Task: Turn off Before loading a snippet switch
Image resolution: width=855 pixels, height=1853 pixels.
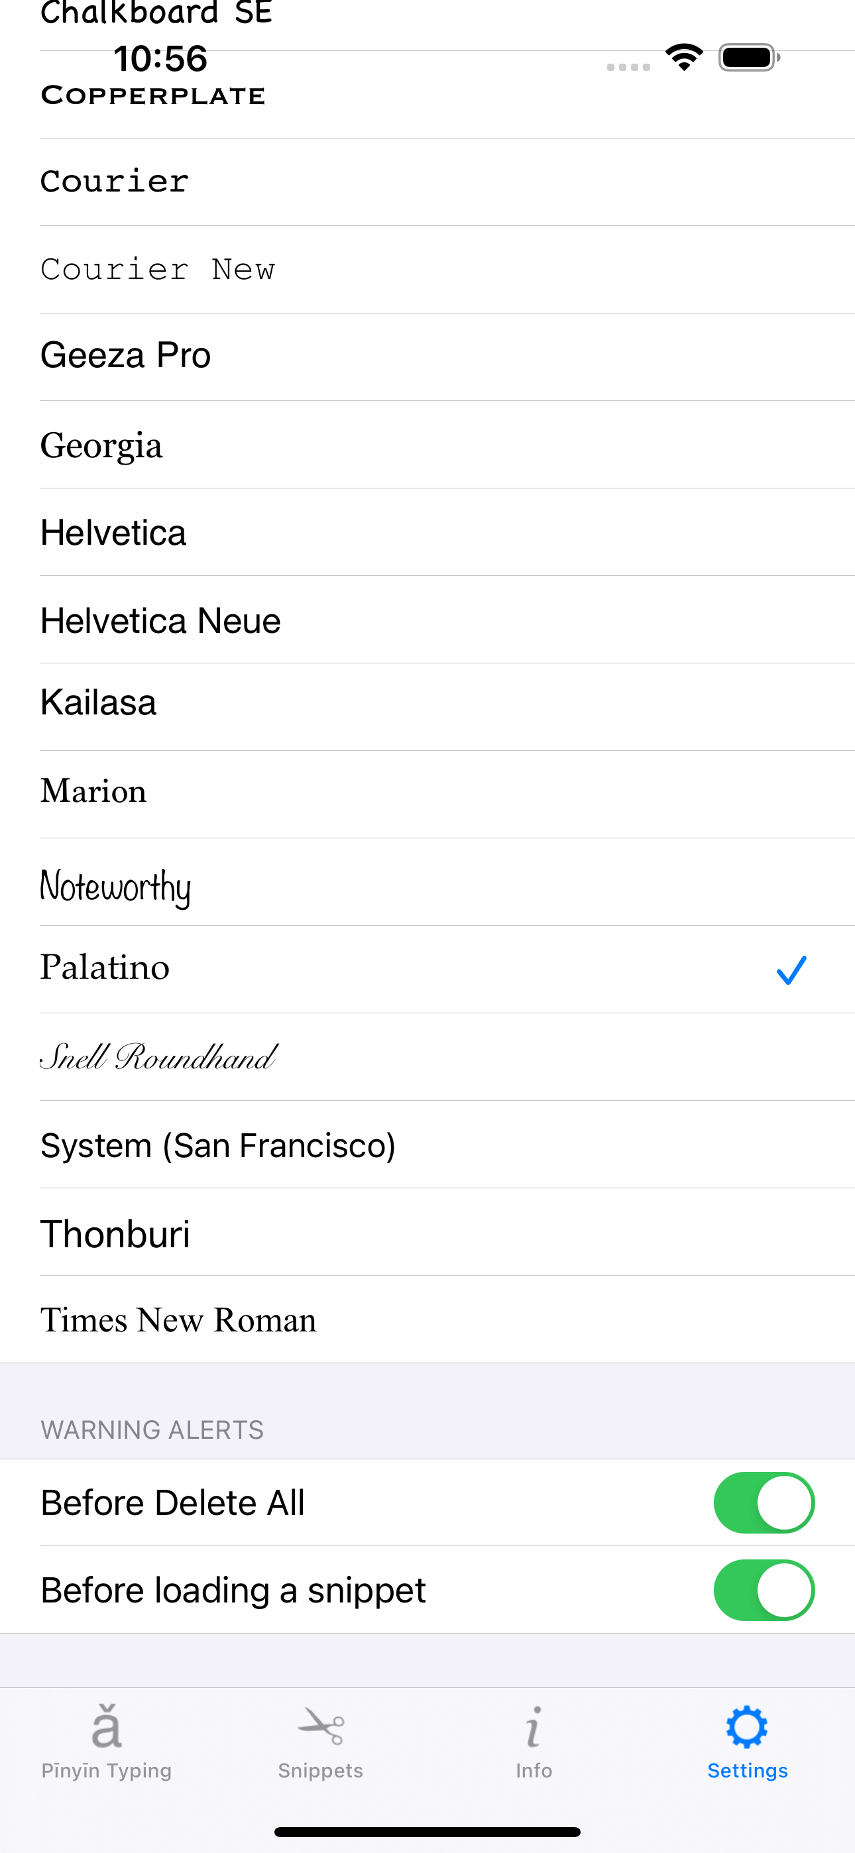Action: 764,1590
